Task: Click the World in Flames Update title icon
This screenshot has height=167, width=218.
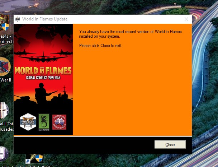Action: pyautogui.click(x=18, y=19)
